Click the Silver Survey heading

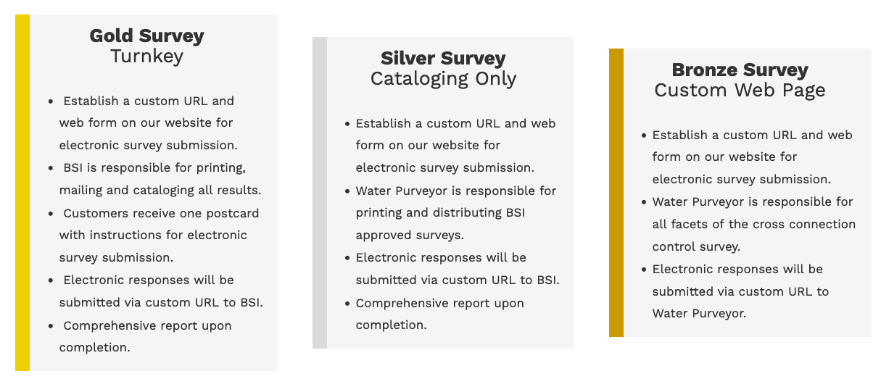(443, 58)
